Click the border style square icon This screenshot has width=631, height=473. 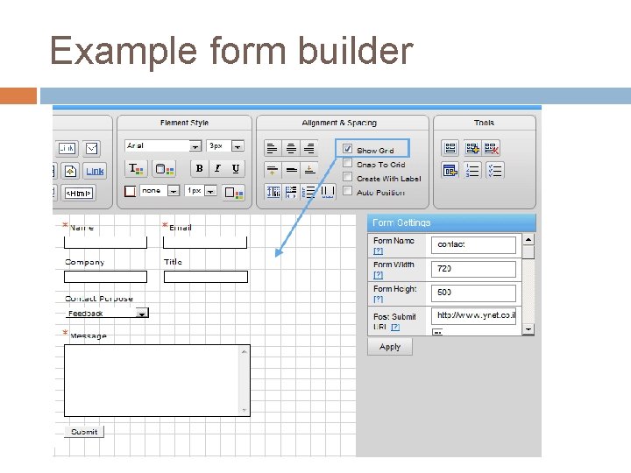[x=130, y=191]
